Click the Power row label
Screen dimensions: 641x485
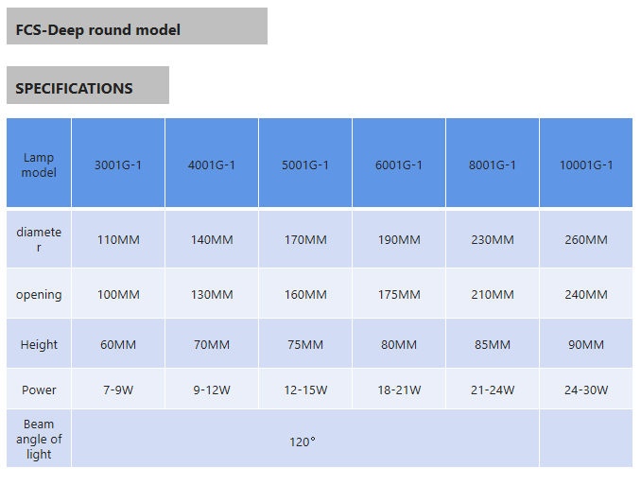39,390
